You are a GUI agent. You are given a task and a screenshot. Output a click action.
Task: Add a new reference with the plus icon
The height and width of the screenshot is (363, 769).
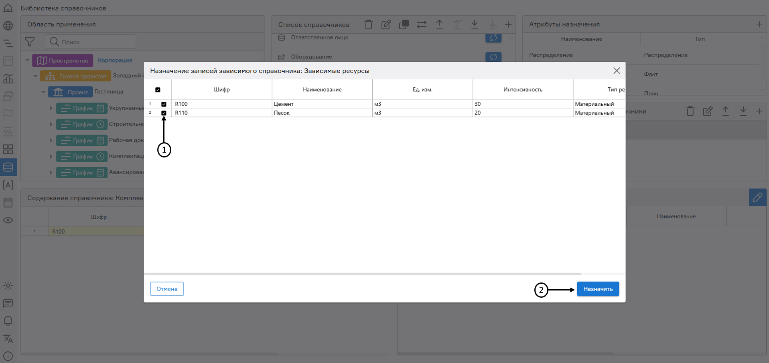(509, 24)
